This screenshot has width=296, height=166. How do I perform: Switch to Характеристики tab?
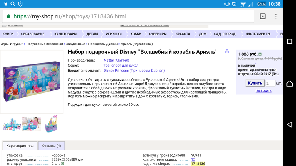pos(20,146)
